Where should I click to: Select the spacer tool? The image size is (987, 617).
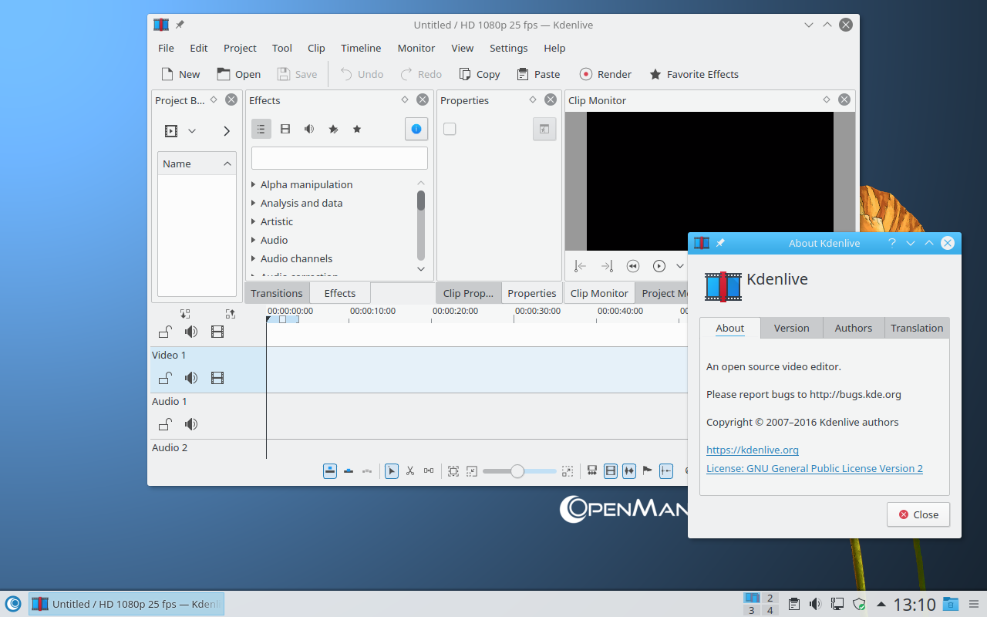429,470
